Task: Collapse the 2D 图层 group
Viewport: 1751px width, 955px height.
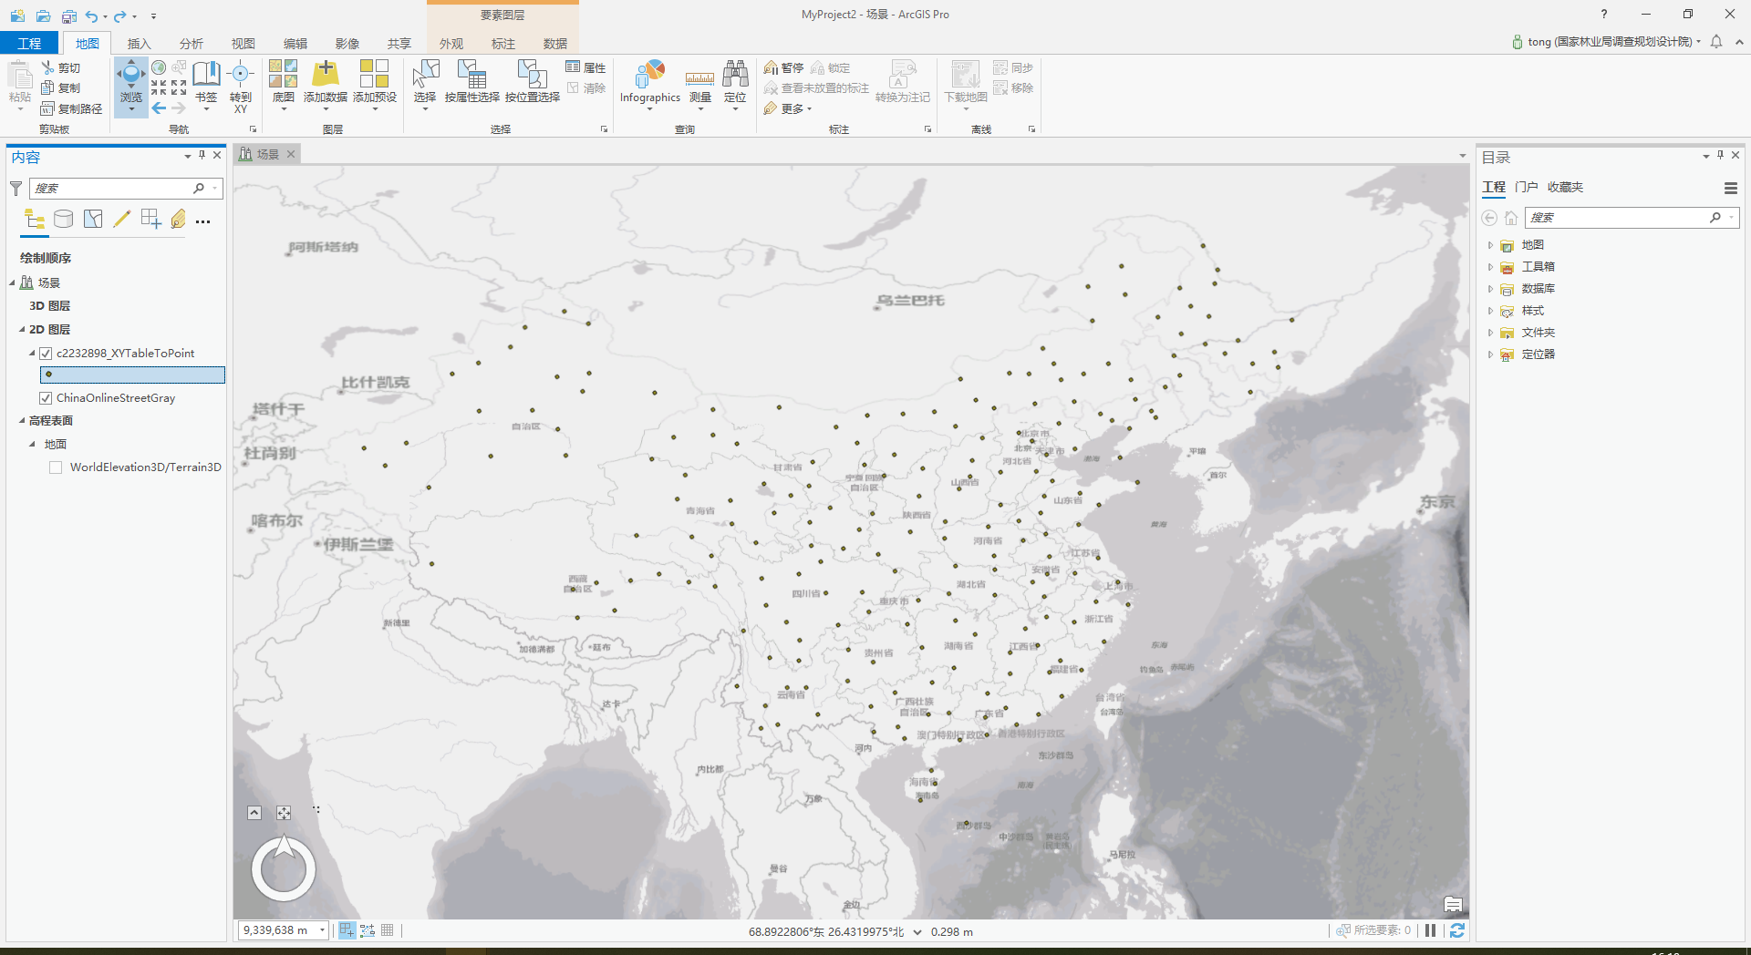Action: (x=23, y=329)
